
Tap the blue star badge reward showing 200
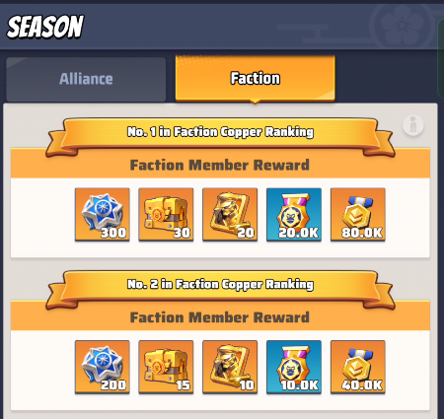pos(103,367)
